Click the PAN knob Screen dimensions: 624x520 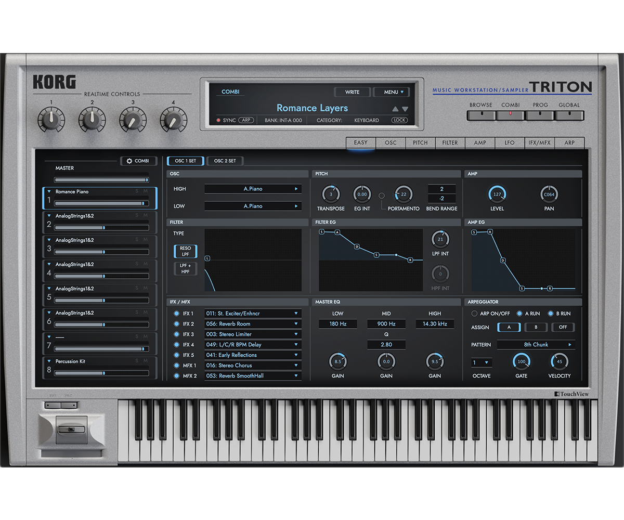pos(549,193)
